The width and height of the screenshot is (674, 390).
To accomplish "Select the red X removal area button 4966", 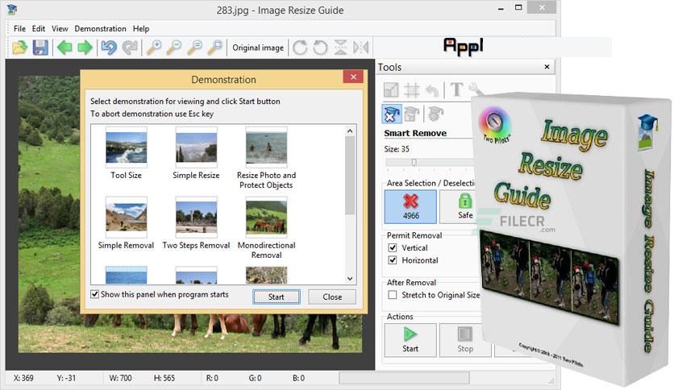I will click(410, 207).
